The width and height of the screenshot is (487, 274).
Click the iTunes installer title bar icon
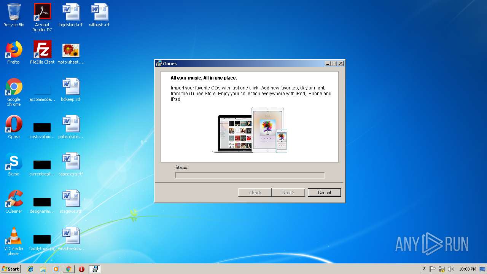[x=159, y=64]
